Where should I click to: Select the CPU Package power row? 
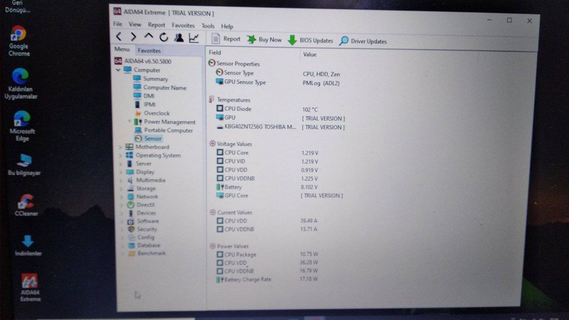pos(268,255)
